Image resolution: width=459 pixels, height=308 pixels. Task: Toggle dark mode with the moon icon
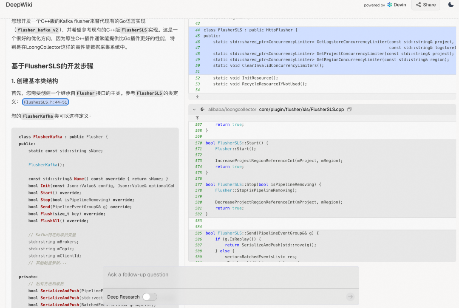tap(451, 5)
